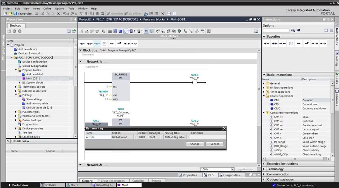Click open branch icon in editor favorites

(x=112, y=44)
